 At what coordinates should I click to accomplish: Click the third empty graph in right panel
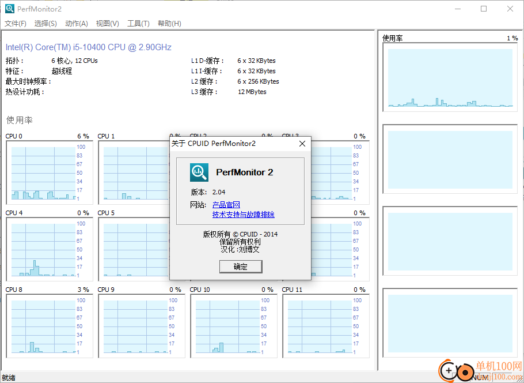coord(450,241)
